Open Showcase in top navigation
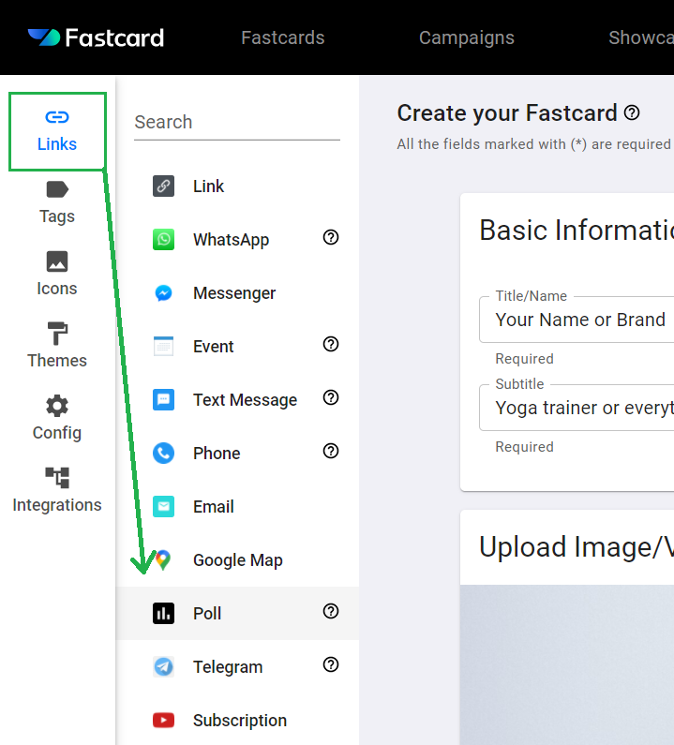Viewport: 674px width, 745px height. point(641,37)
